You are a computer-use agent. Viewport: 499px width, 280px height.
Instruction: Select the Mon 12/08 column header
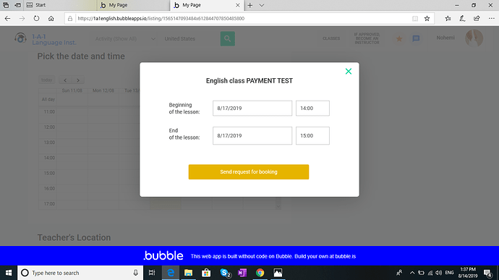pyautogui.click(x=103, y=90)
